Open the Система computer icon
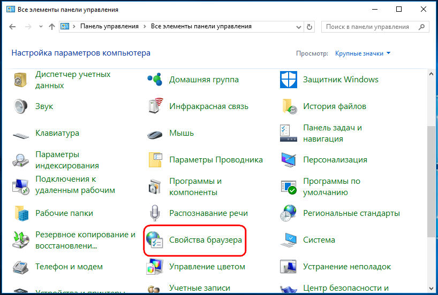 pyautogui.click(x=289, y=240)
